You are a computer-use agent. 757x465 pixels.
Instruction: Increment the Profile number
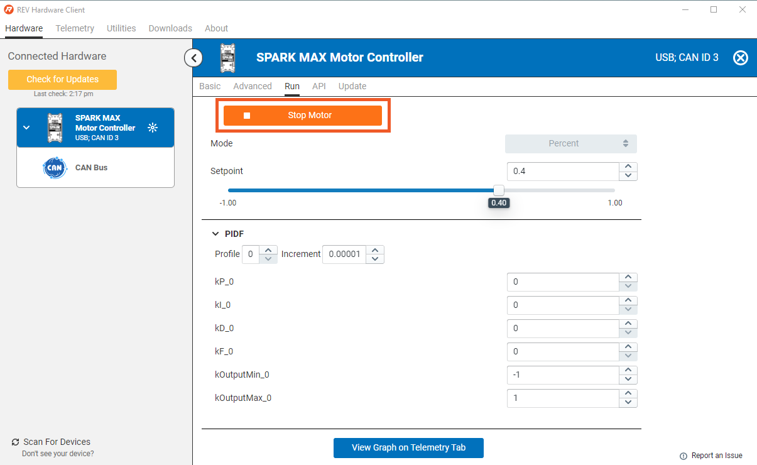coord(268,249)
